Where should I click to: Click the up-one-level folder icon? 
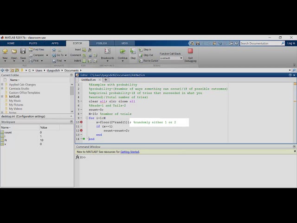coord(12,70)
